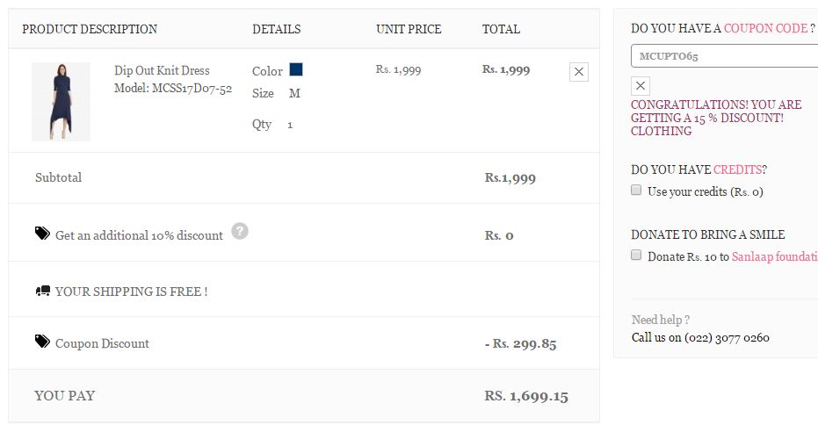Click the PRODUCT DESCRIPTION column header
This screenshot has width=818, height=425.
coord(90,29)
